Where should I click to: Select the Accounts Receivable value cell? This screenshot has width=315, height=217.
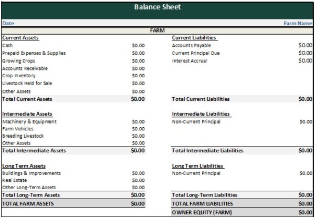(x=138, y=68)
